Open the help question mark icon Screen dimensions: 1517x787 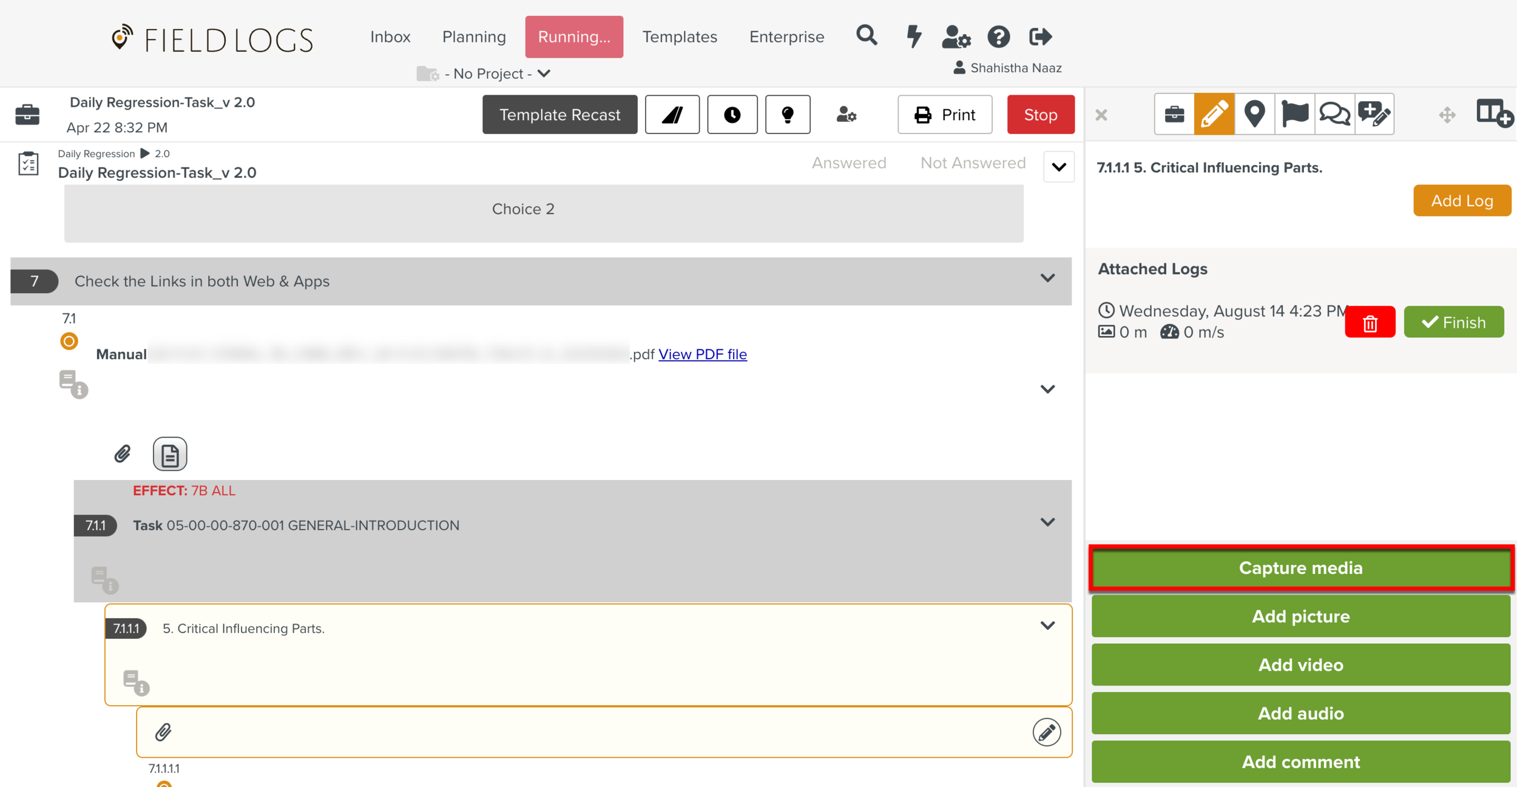tap(998, 37)
